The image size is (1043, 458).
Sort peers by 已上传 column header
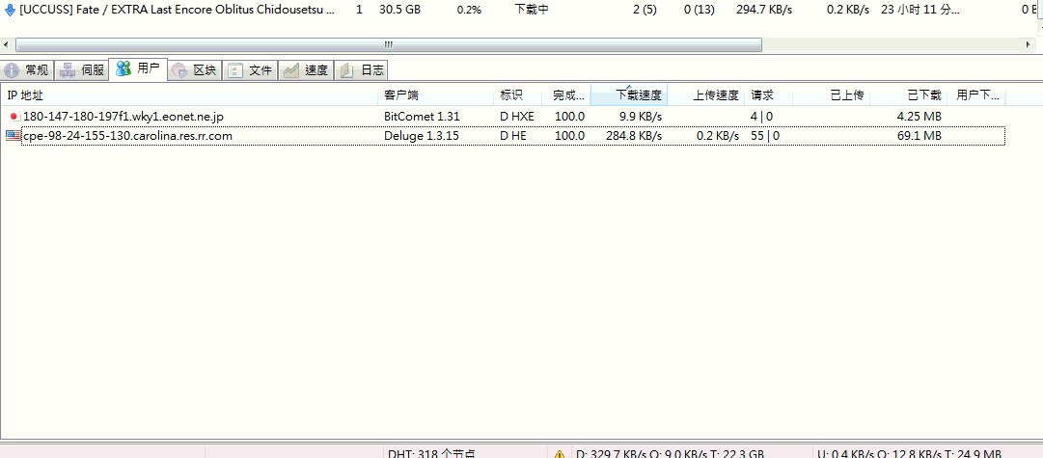coord(832,95)
